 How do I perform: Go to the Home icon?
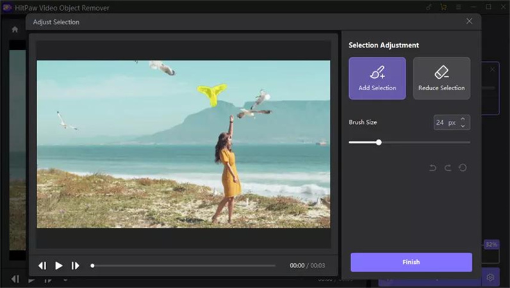15,29
